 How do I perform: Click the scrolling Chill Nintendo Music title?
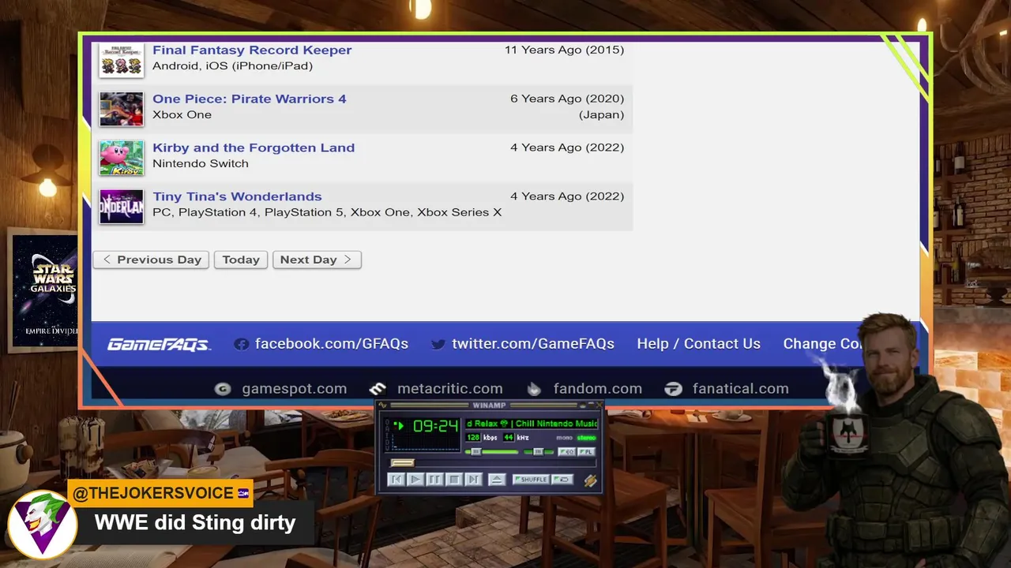532,424
